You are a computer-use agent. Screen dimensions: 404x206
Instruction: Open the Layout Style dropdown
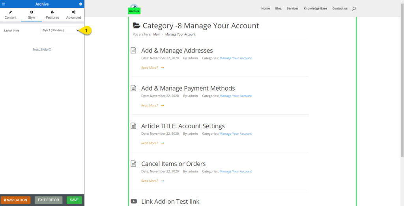(x=60, y=30)
